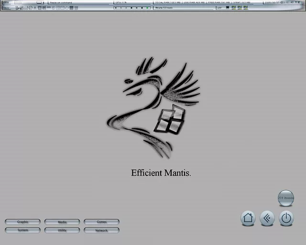Click the double-arrow back button

click(x=267, y=218)
